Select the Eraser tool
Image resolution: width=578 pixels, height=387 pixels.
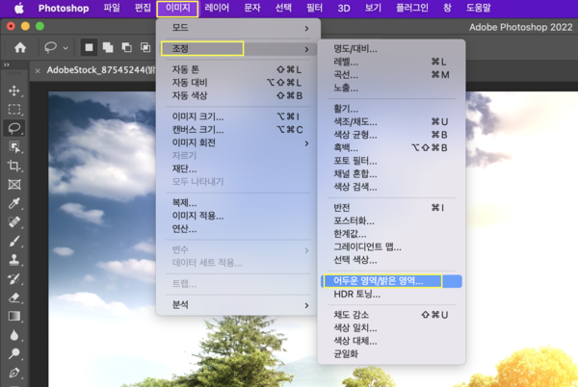pyautogui.click(x=14, y=297)
